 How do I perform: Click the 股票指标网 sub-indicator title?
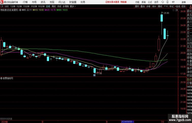[x=8, y=78]
